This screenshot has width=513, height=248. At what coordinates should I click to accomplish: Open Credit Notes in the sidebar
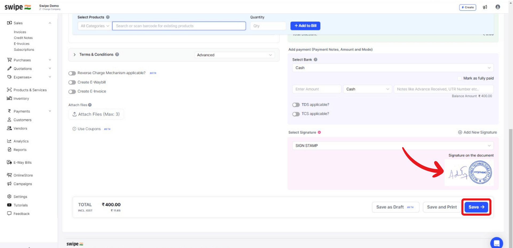tap(23, 38)
